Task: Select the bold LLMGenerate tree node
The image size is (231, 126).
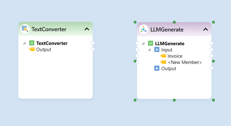Action: [170, 44]
